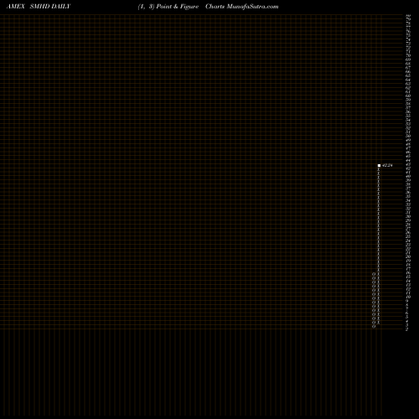
Task: Click the rising X column on the chart
Action: [x=379, y=246]
